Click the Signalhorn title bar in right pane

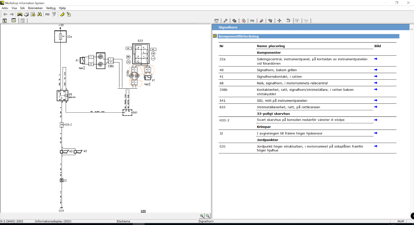point(310,27)
